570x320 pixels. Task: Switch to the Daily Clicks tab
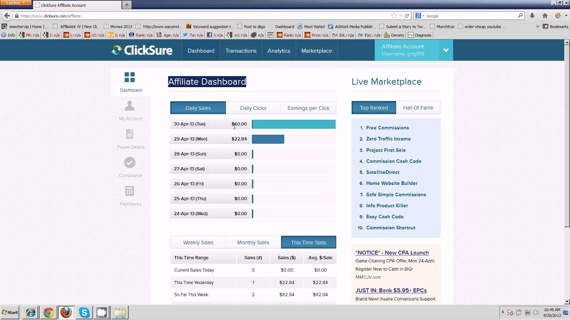click(x=253, y=108)
